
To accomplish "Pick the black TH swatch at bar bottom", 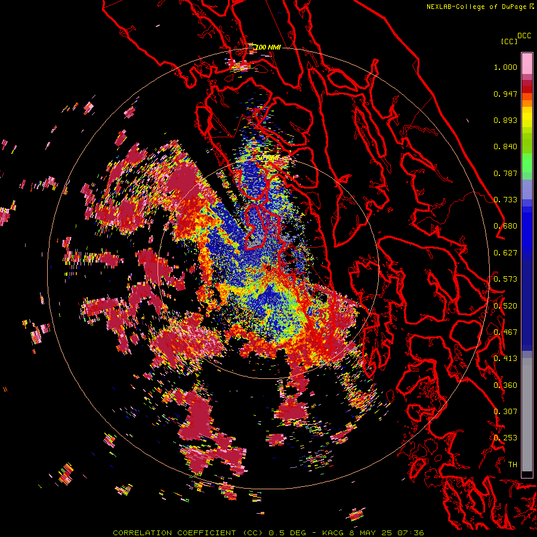I will click(x=527, y=474).
